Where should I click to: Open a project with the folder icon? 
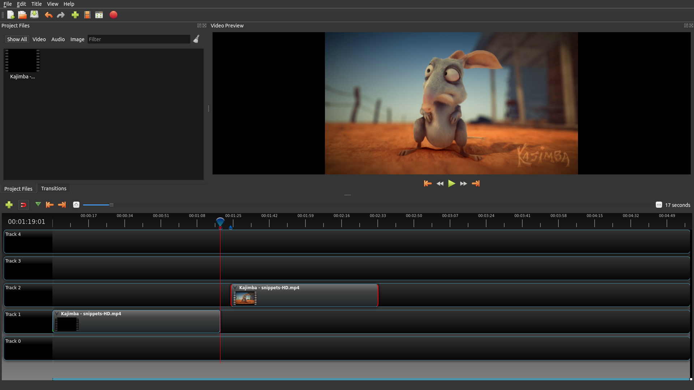pos(22,15)
